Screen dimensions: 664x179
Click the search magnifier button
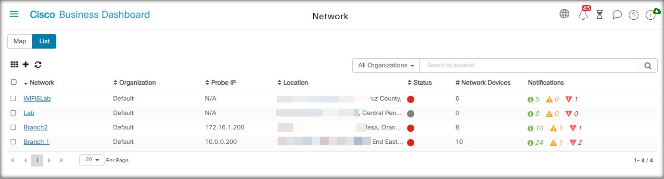(x=648, y=65)
